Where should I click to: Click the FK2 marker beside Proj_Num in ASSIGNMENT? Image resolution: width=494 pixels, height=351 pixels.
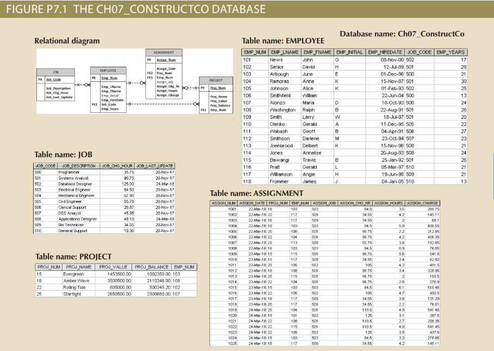tap(149, 72)
